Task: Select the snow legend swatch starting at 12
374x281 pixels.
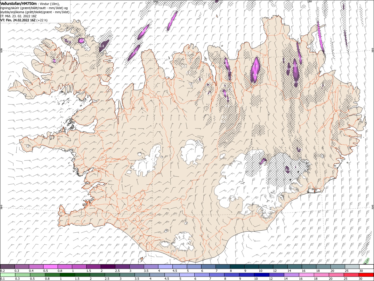Action: click(280, 266)
